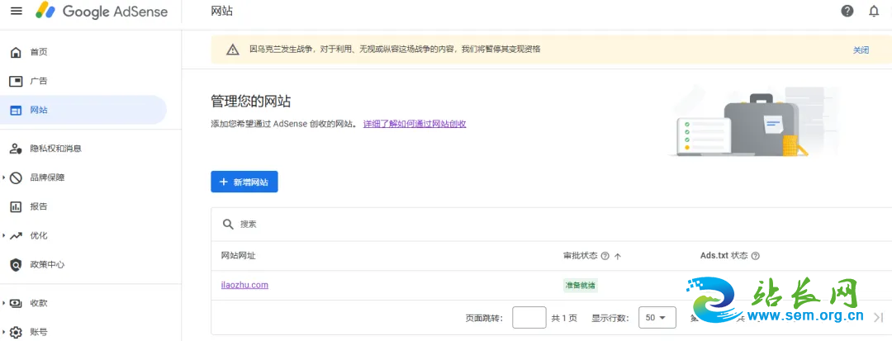The width and height of the screenshot is (892, 341).
Task: Expand the 品牌保障 menu arrow
Action: [4, 178]
